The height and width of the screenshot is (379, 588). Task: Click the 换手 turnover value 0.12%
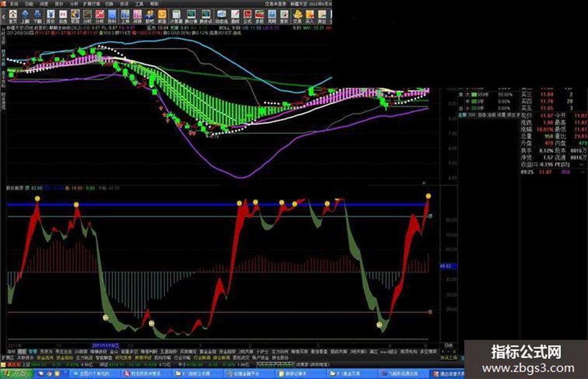click(546, 151)
